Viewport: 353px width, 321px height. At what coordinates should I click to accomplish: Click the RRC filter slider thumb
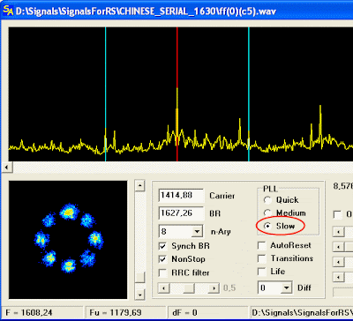pyautogui.click(x=189, y=288)
